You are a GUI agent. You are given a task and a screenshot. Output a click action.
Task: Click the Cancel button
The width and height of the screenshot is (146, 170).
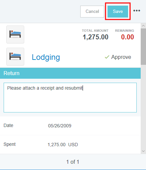(x=92, y=12)
